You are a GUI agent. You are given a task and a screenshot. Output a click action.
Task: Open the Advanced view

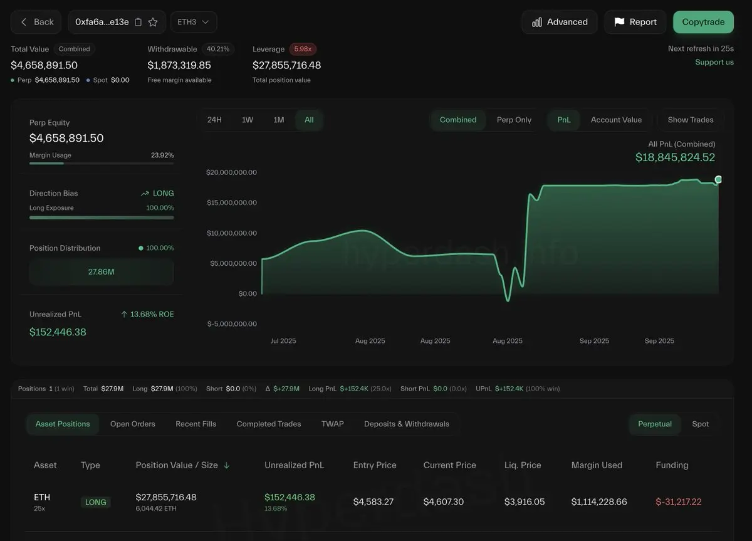click(560, 22)
